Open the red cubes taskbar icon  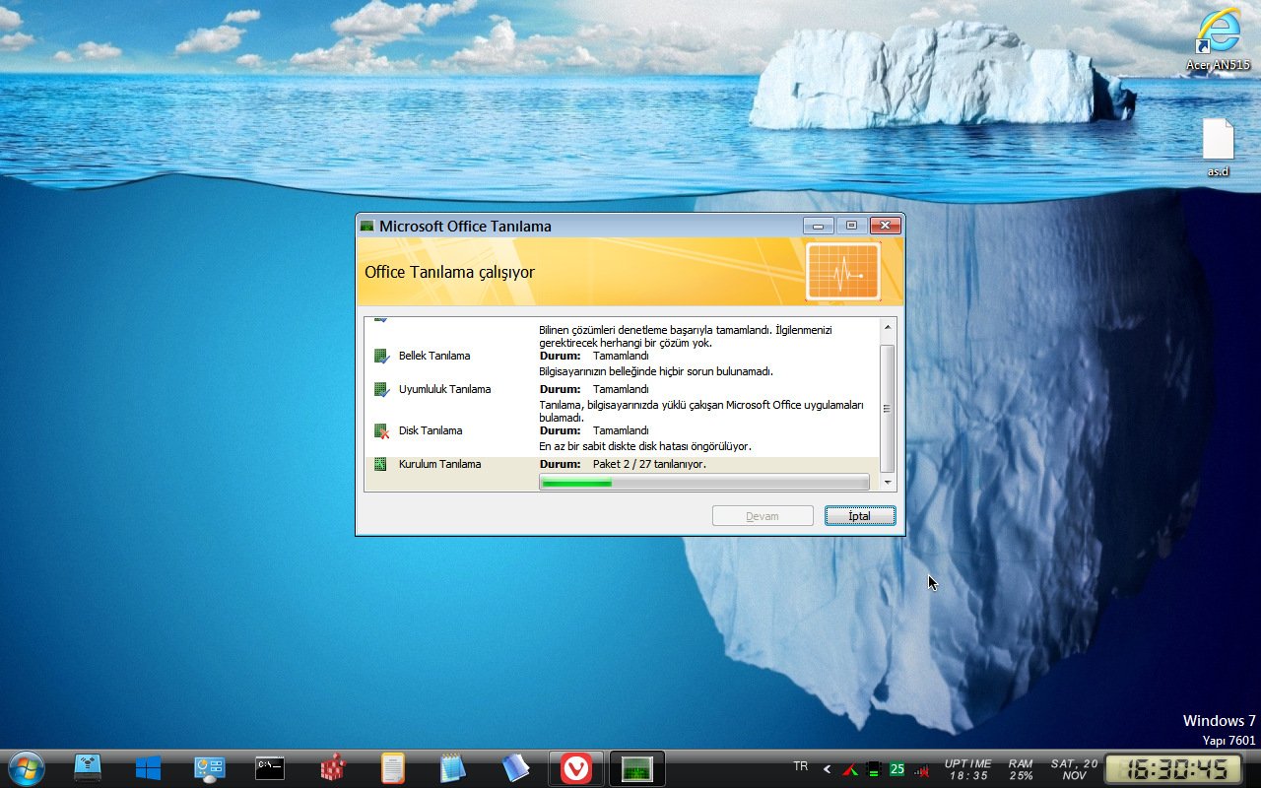pyautogui.click(x=333, y=768)
